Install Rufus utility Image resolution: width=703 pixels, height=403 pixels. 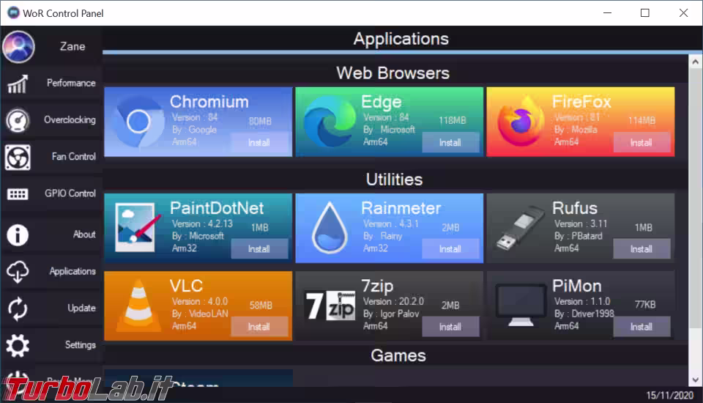641,248
